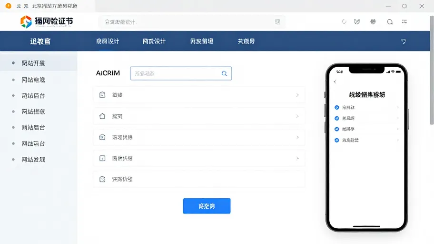Tap the third phone preview row label
Viewport: 434px width, 244px height.
pos(348,129)
